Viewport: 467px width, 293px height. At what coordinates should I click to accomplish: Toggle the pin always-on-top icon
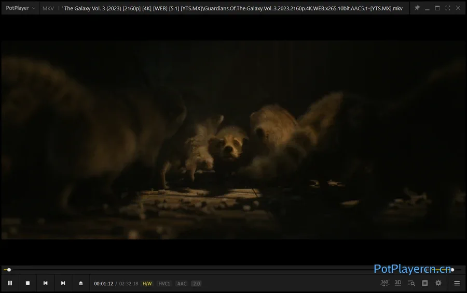point(417,8)
